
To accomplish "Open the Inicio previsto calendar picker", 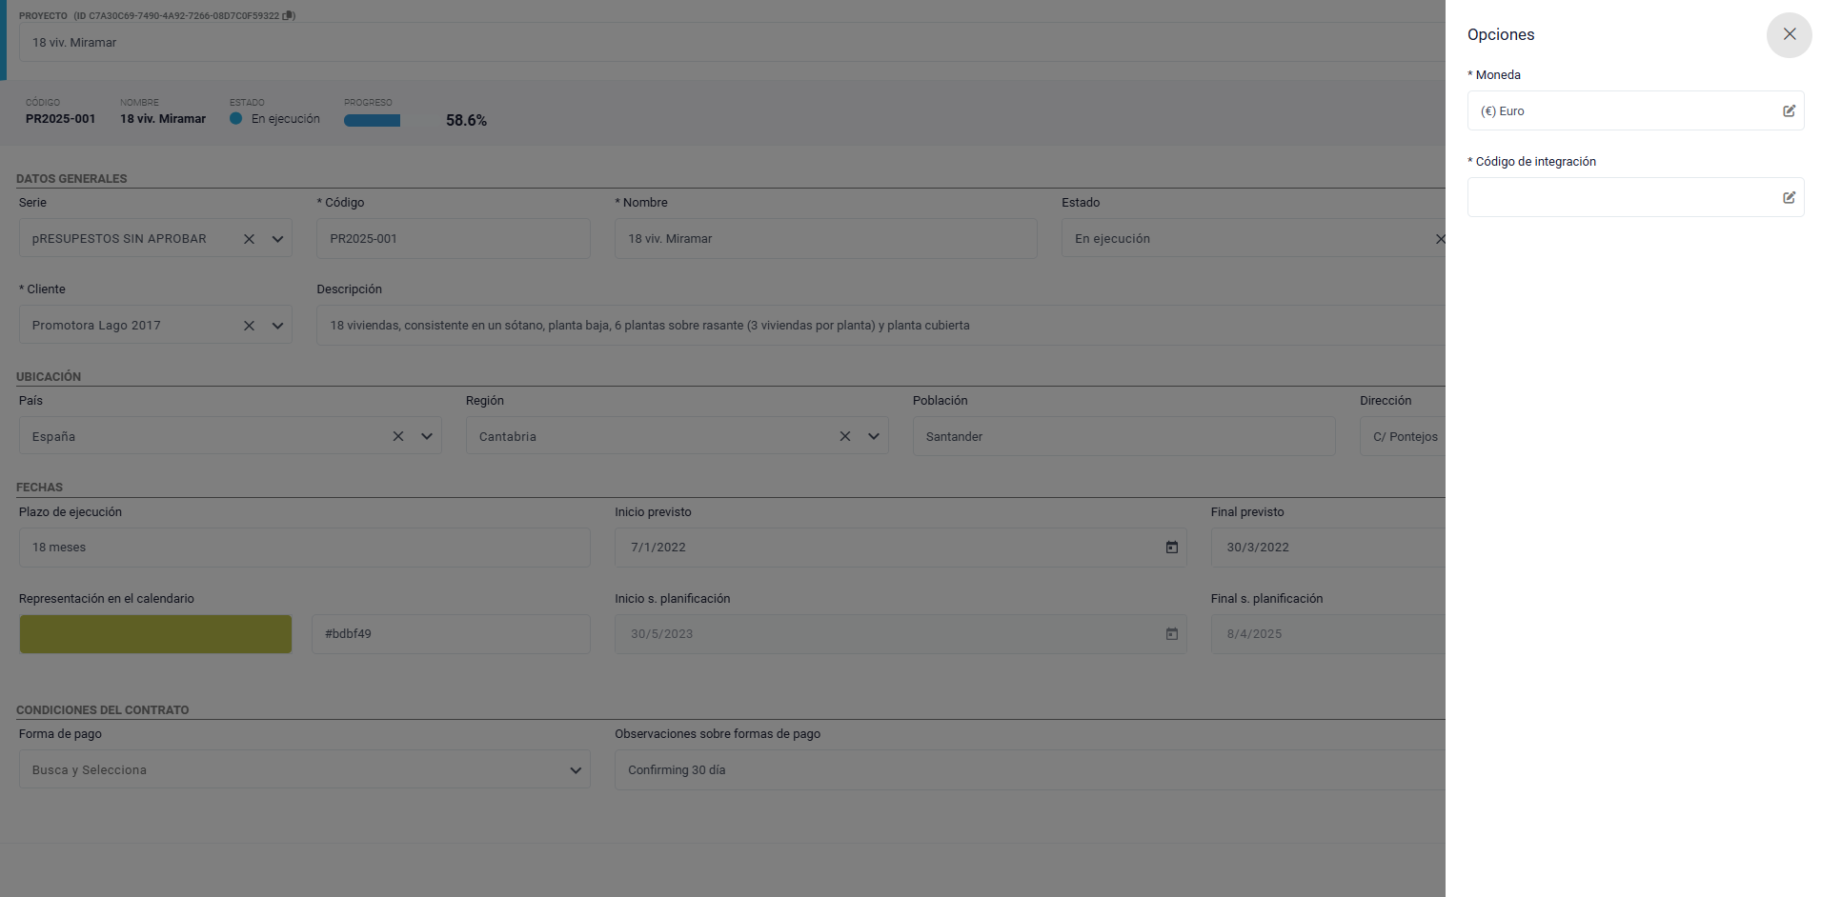I will coord(1171,548).
